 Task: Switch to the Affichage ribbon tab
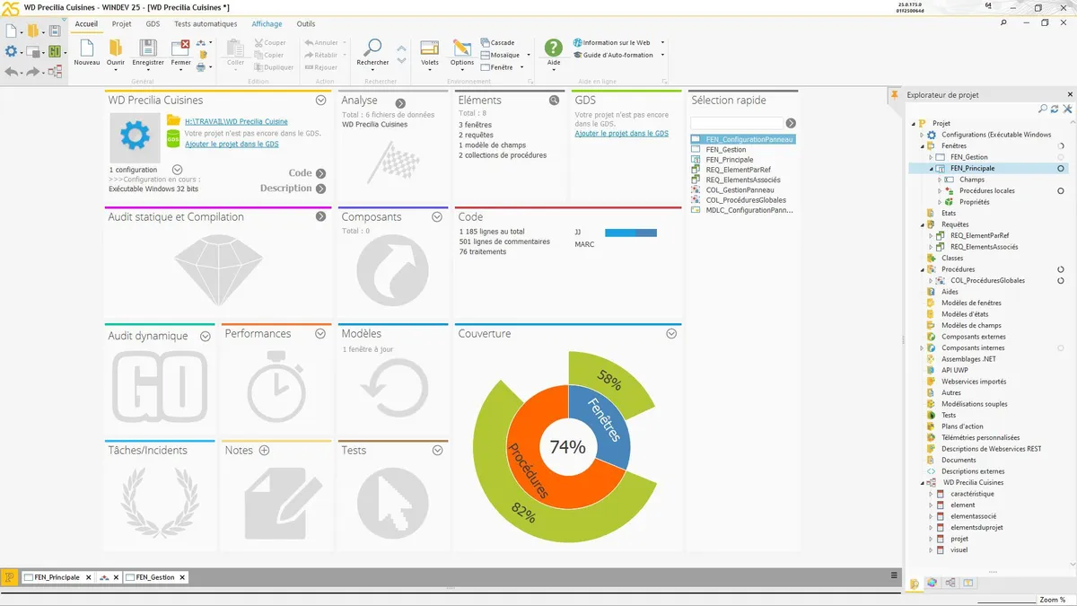point(267,24)
